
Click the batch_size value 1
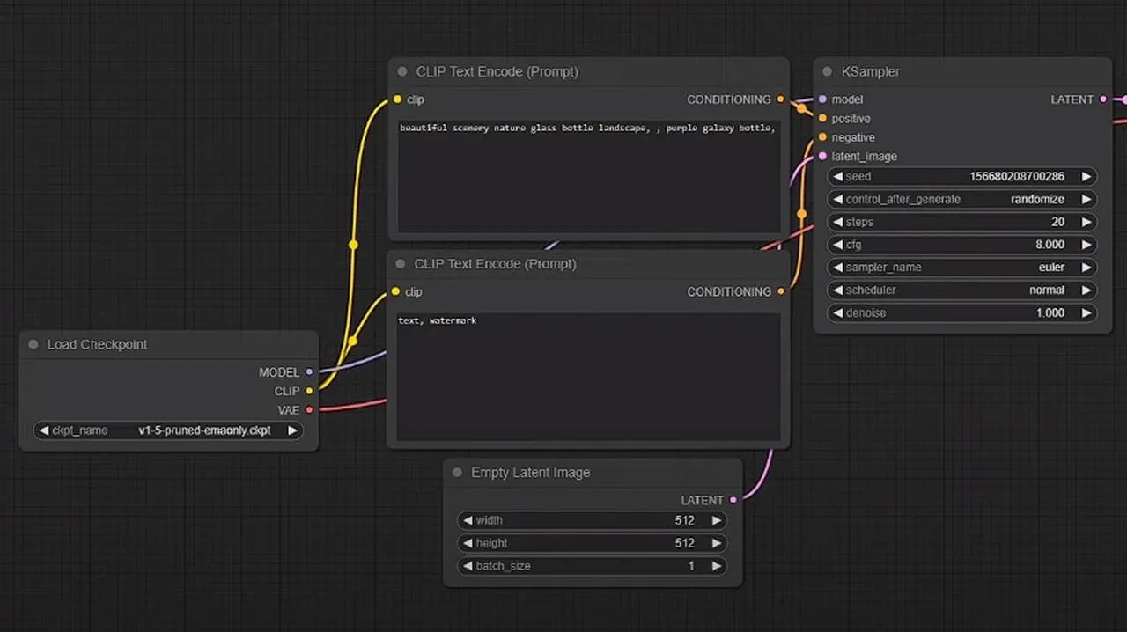click(691, 566)
